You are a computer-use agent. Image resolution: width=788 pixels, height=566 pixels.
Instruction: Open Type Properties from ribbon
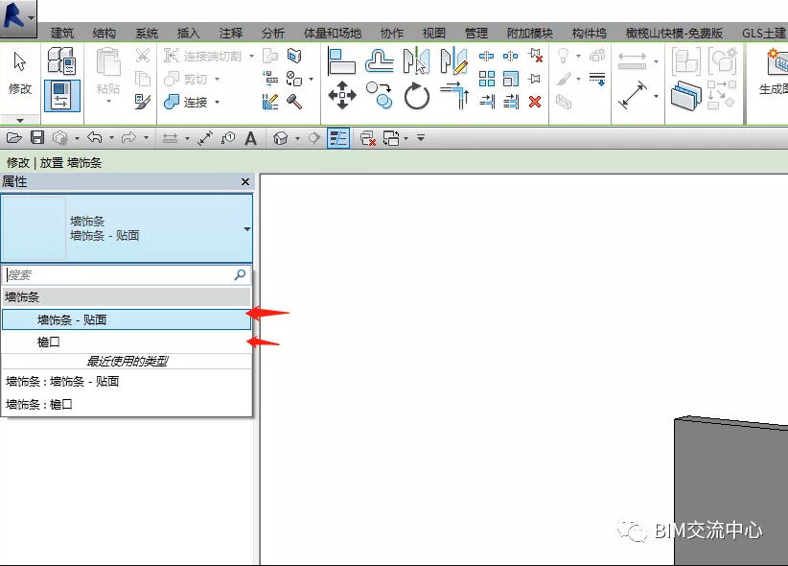click(x=61, y=60)
